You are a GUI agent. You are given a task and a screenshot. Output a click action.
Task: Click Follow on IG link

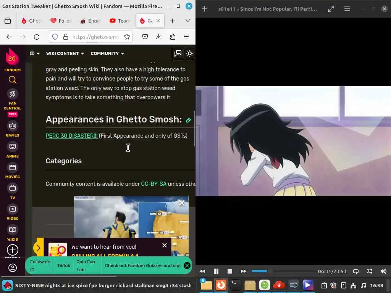point(40,266)
